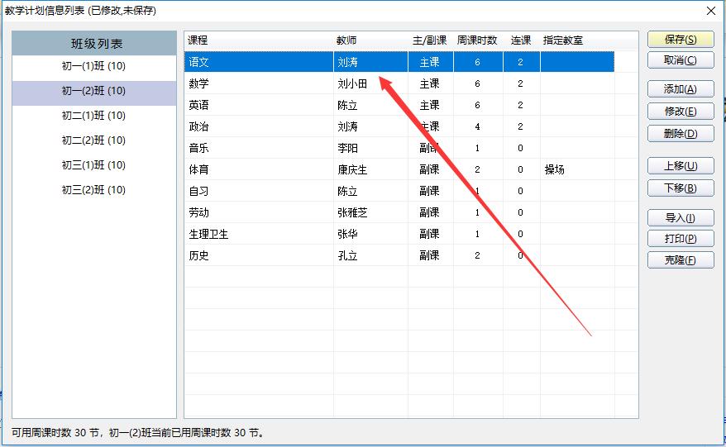
Task: Select the 体育 course row
Action: pos(399,169)
